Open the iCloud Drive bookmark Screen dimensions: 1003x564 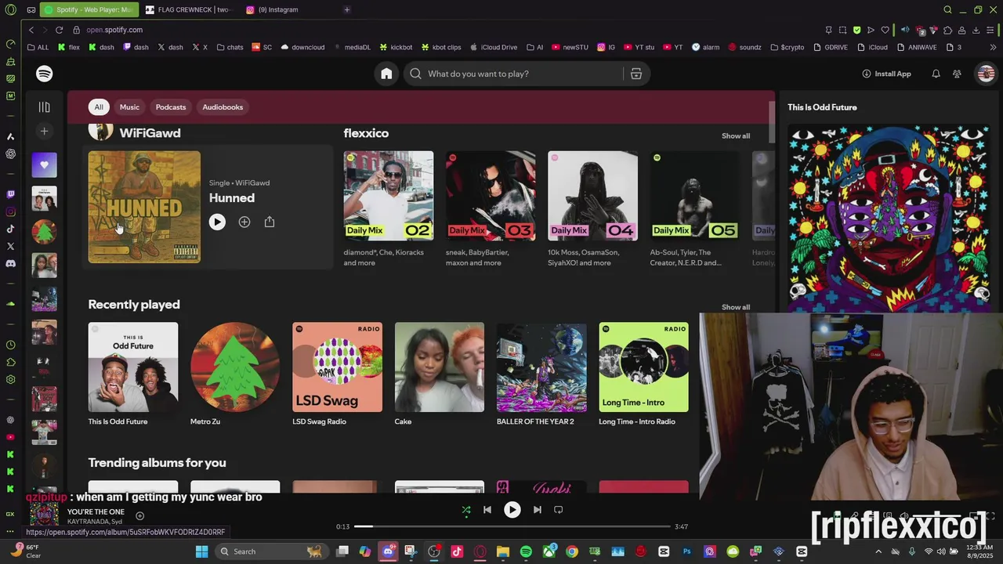[493, 47]
